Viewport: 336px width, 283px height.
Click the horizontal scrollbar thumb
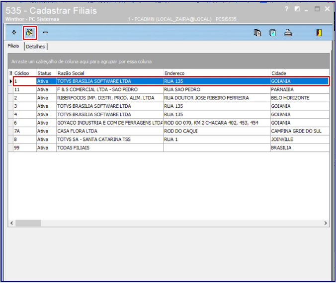(x=28, y=223)
